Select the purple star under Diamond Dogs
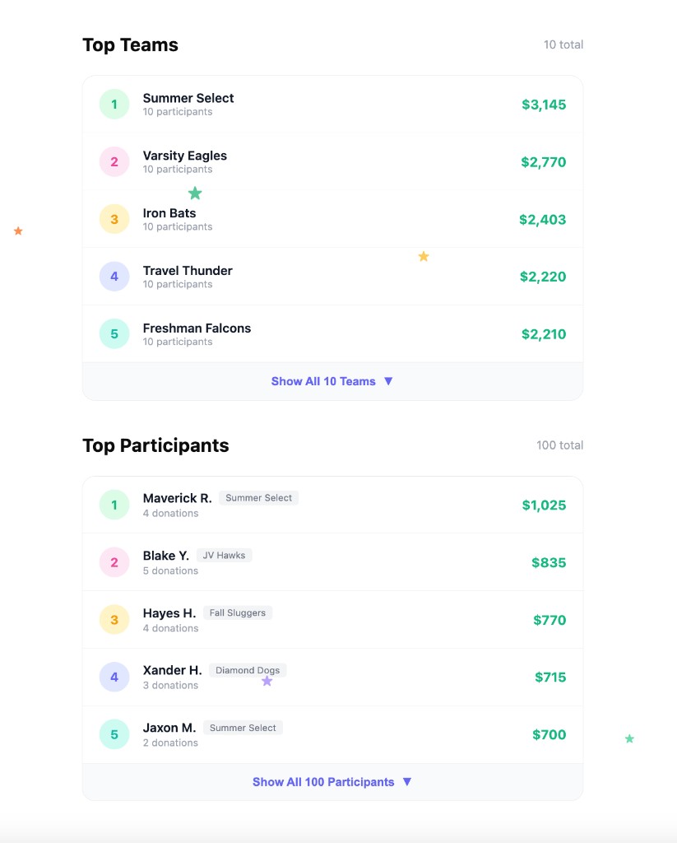 pos(267,680)
